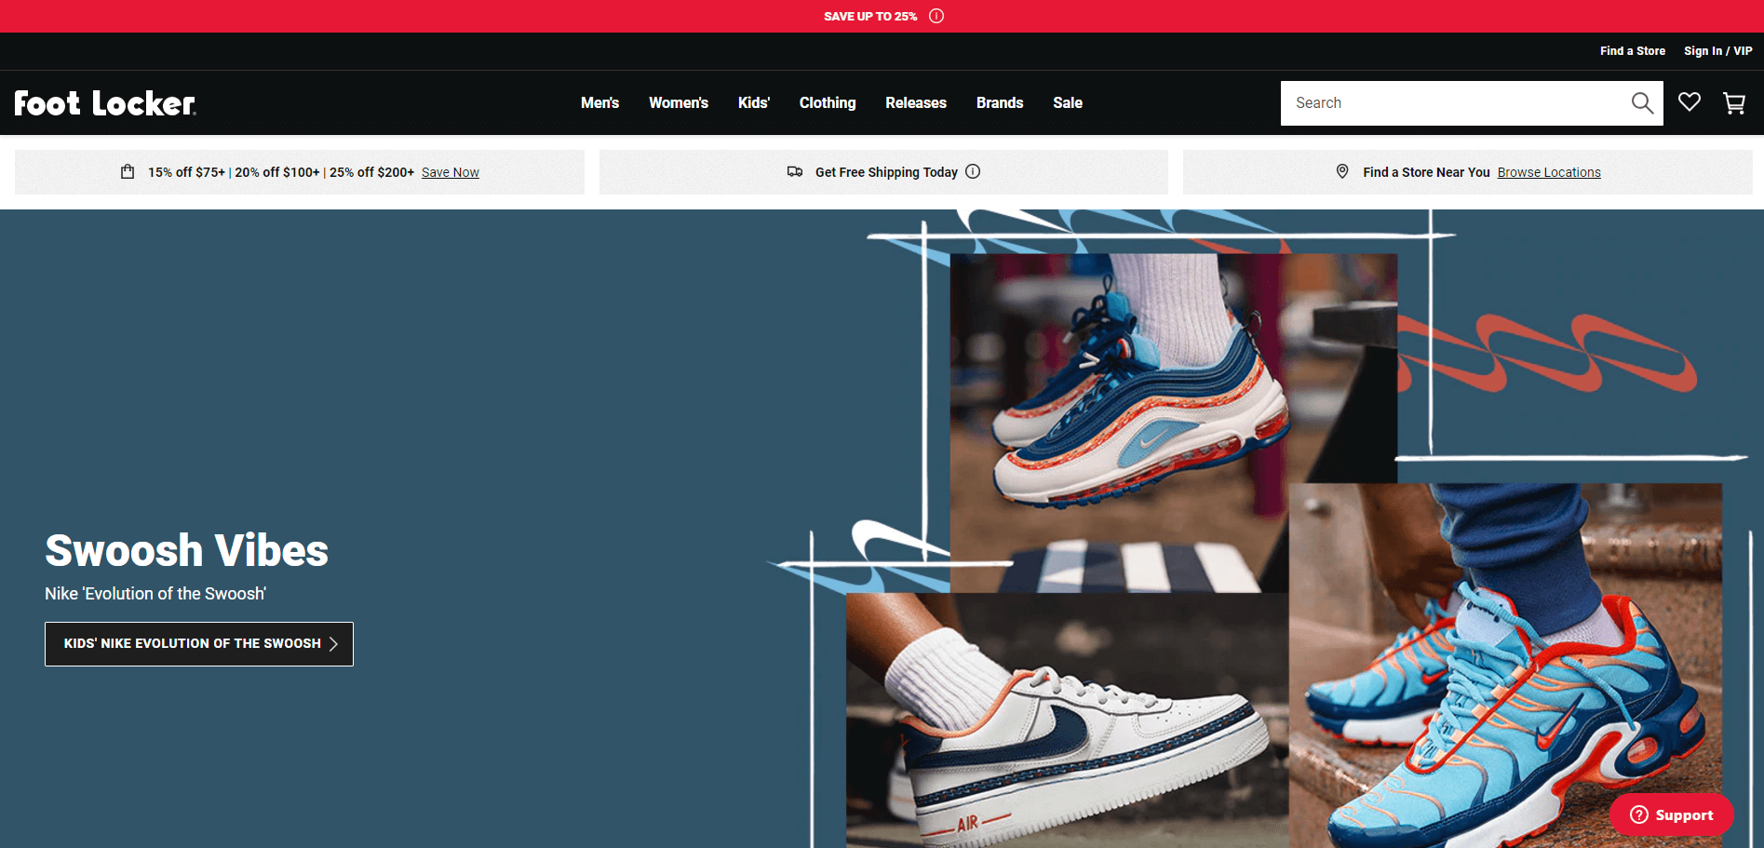Click the question mark icon on Support
The width and height of the screenshot is (1764, 848).
pyautogui.click(x=1639, y=814)
